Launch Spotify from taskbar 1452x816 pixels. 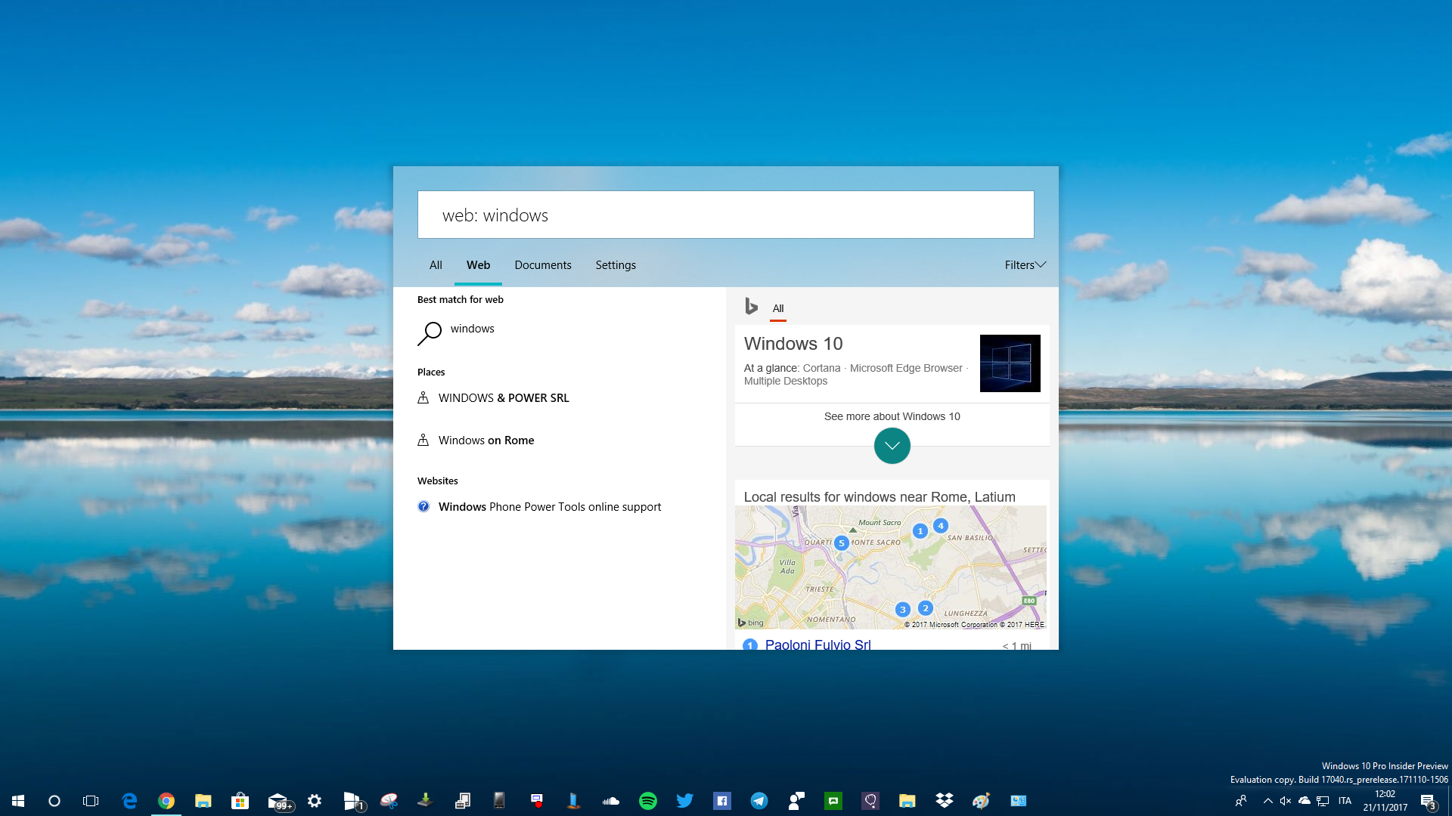[x=648, y=801]
